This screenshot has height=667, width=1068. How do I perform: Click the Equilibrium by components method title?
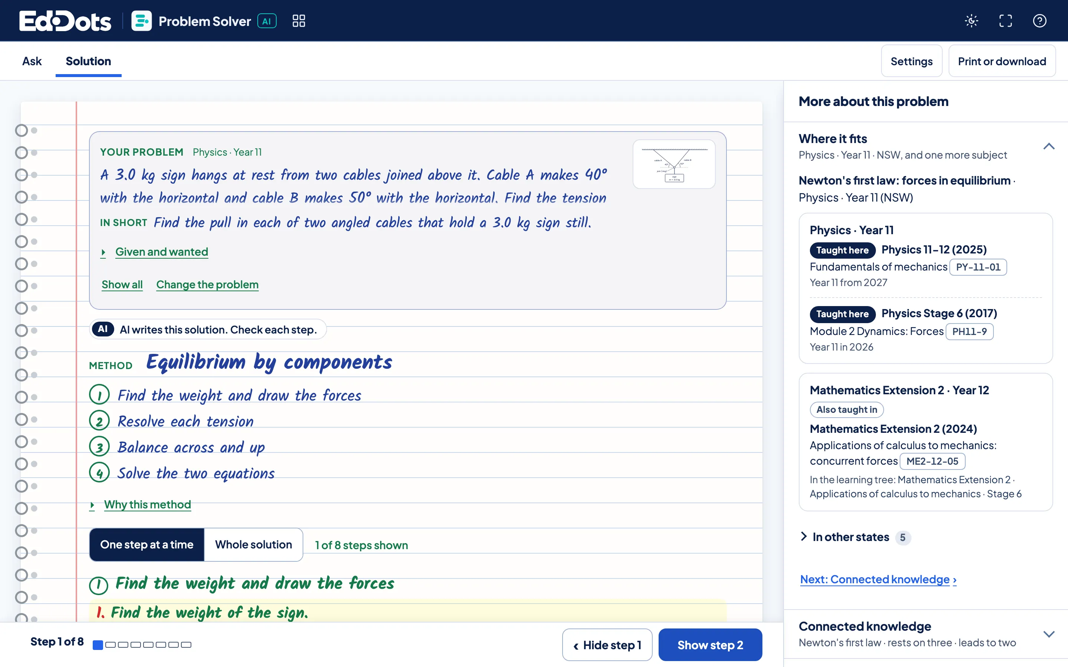click(269, 362)
